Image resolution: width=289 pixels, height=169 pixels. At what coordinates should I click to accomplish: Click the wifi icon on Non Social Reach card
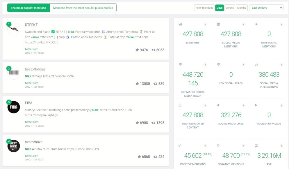tap(218, 65)
